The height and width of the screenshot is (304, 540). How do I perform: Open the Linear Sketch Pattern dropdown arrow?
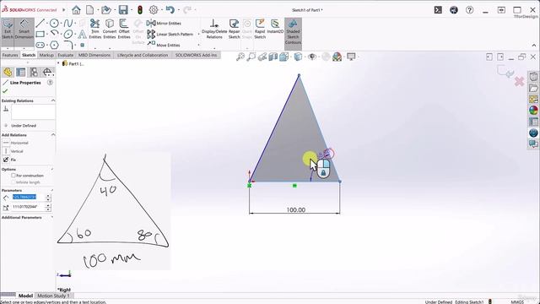coord(198,35)
